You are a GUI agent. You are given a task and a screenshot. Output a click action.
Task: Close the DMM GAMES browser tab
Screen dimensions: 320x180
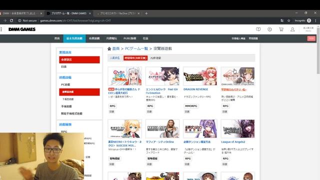click(x=90, y=13)
